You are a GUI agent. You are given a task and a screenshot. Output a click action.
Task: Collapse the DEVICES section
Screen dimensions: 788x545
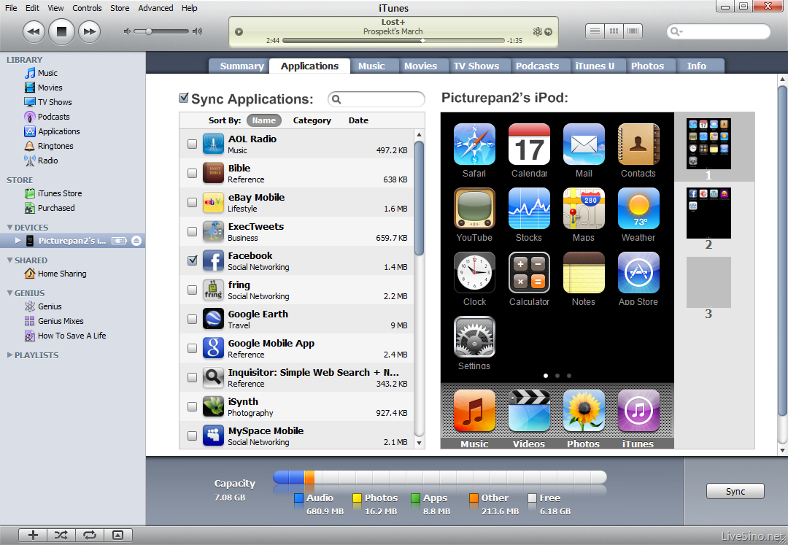coord(9,228)
